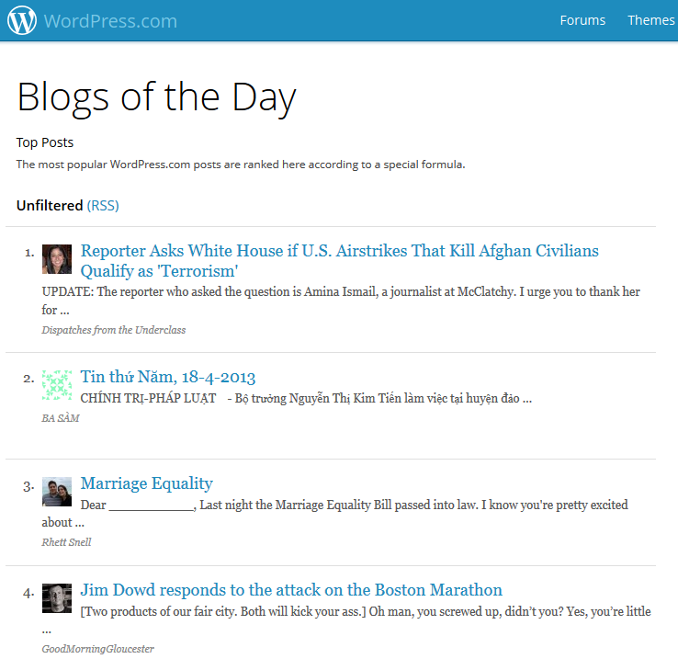Visit the BA SÀM blog link
Image resolution: width=678 pixels, height=670 pixels.
coord(61,418)
